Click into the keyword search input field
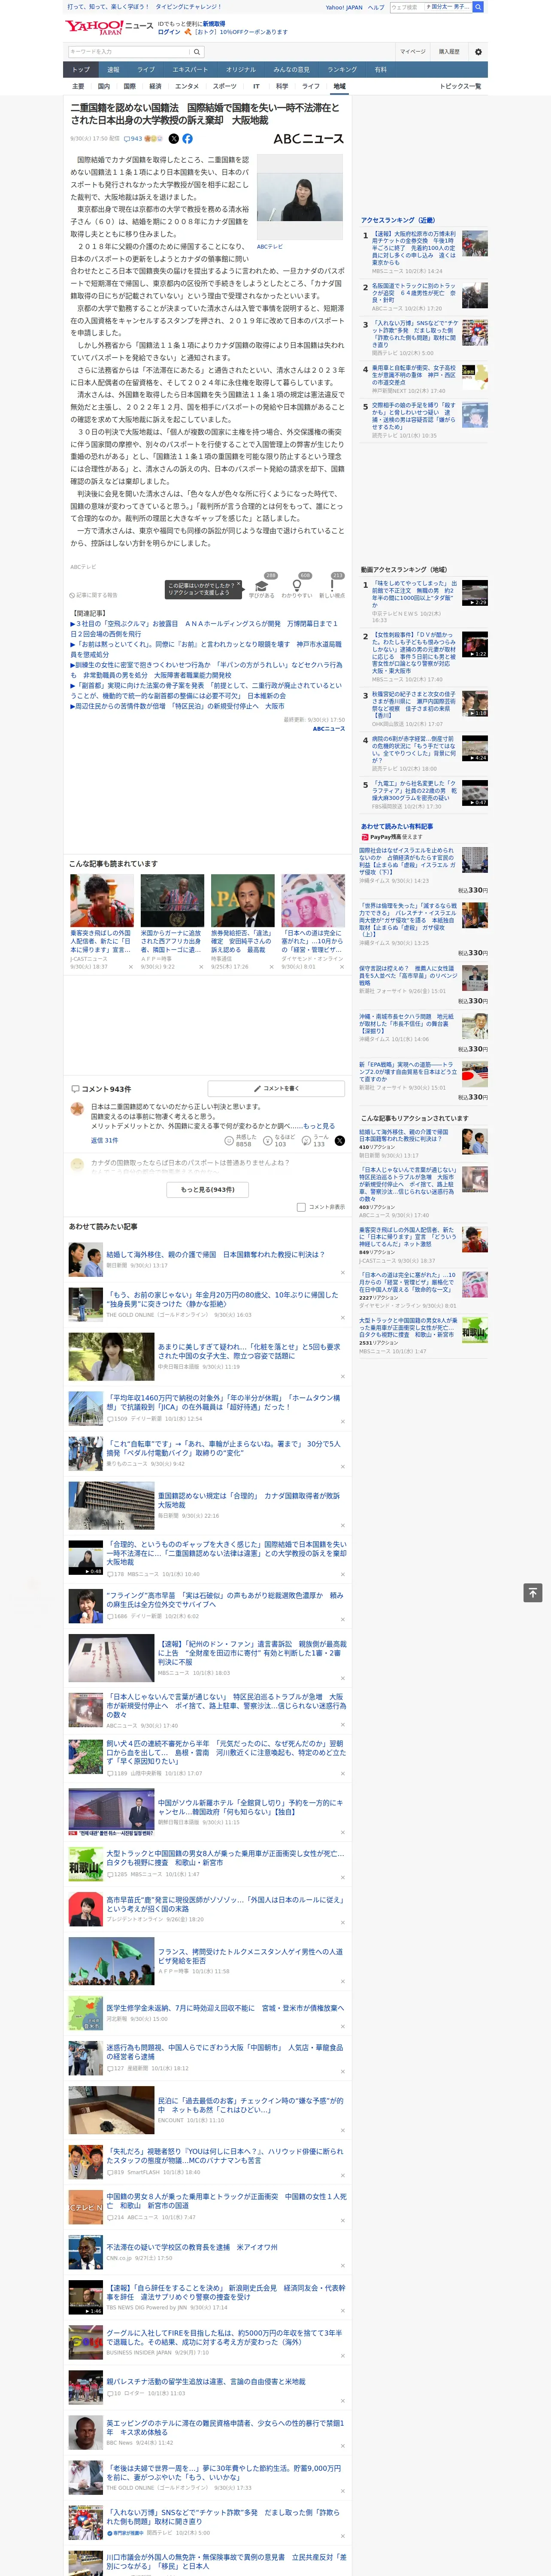The height and width of the screenshot is (2576, 551). (129, 52)
